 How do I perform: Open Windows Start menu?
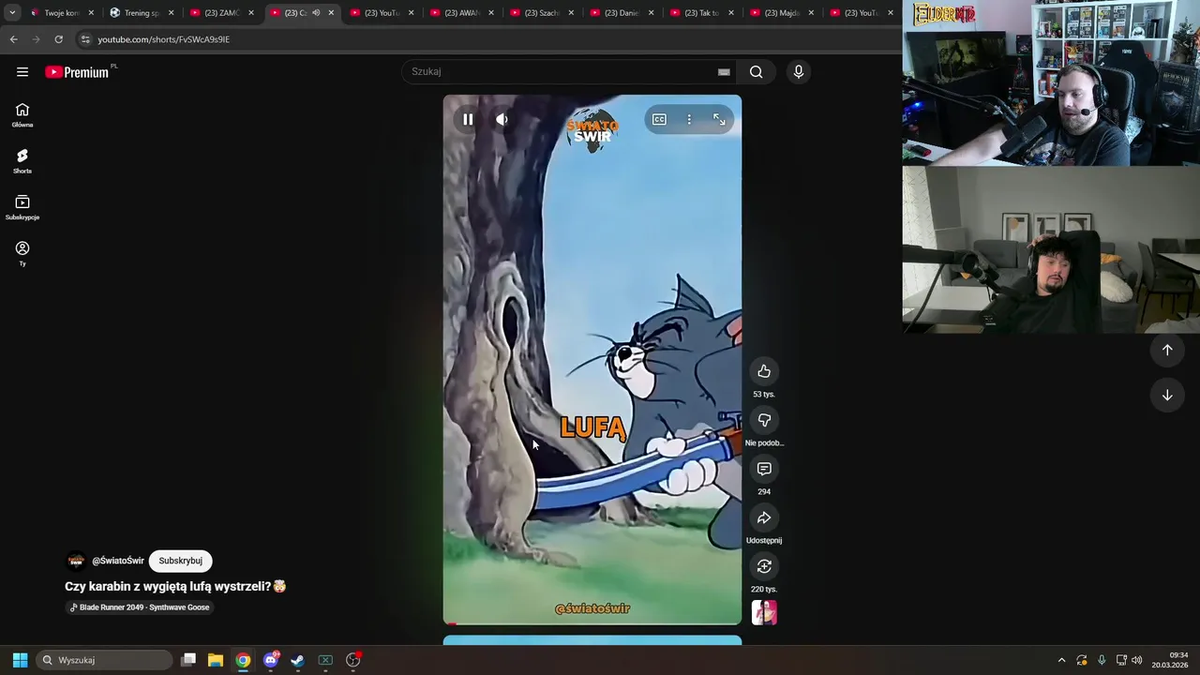pos(20,660)
